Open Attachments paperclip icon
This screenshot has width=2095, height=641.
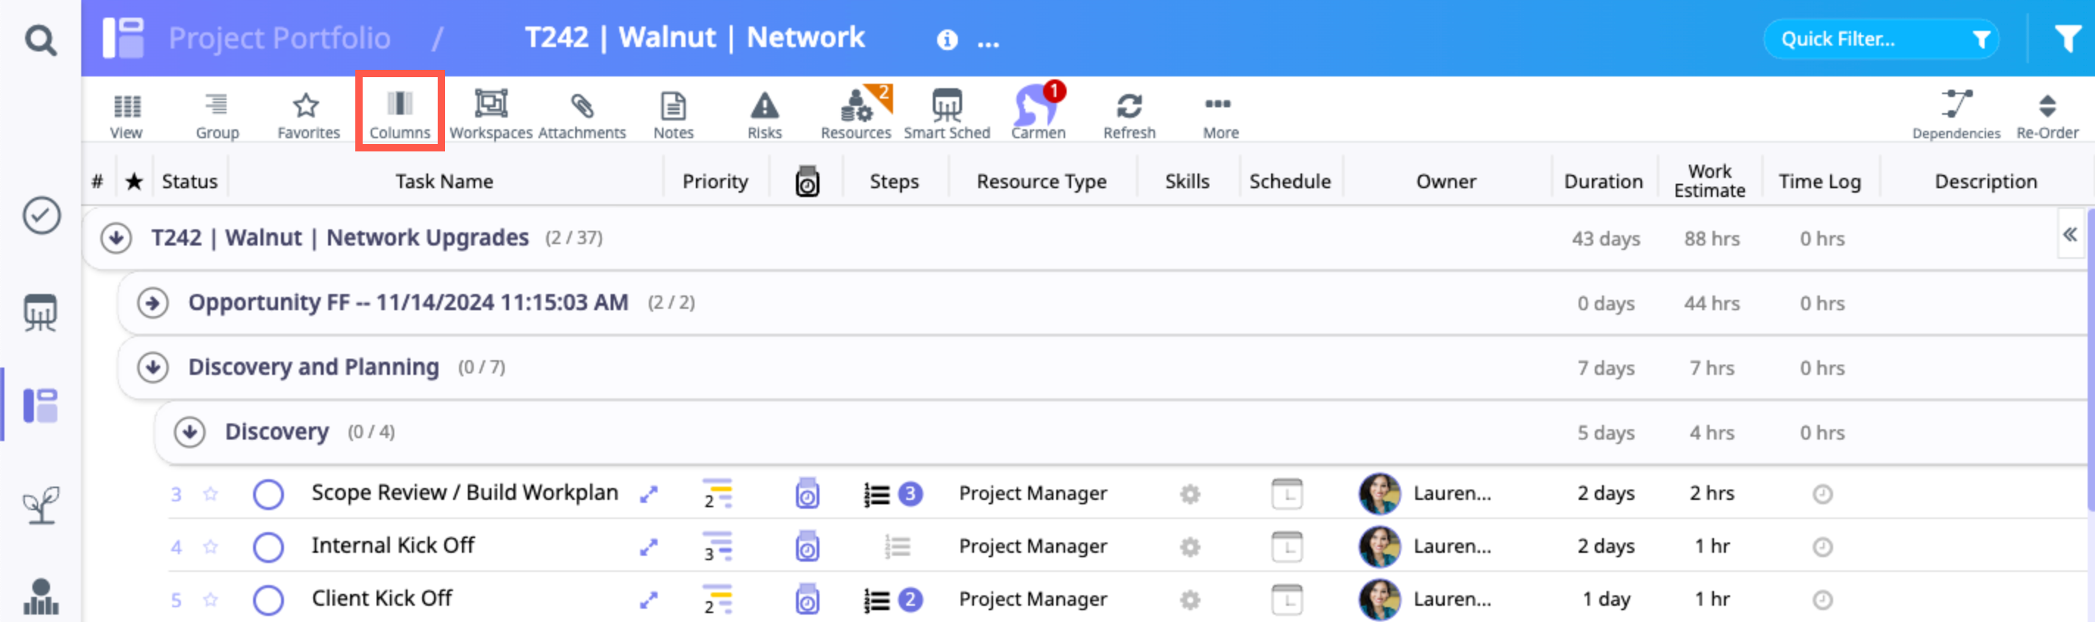[581, 113]
